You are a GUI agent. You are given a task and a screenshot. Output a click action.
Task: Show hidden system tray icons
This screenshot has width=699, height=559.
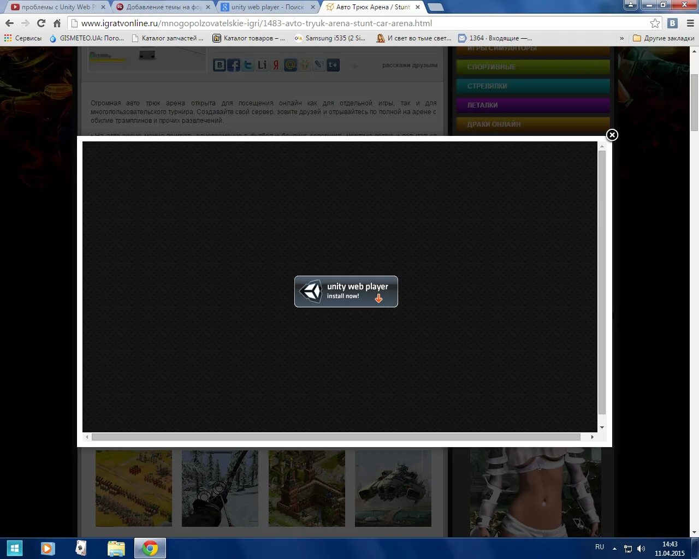coord(615,549)
